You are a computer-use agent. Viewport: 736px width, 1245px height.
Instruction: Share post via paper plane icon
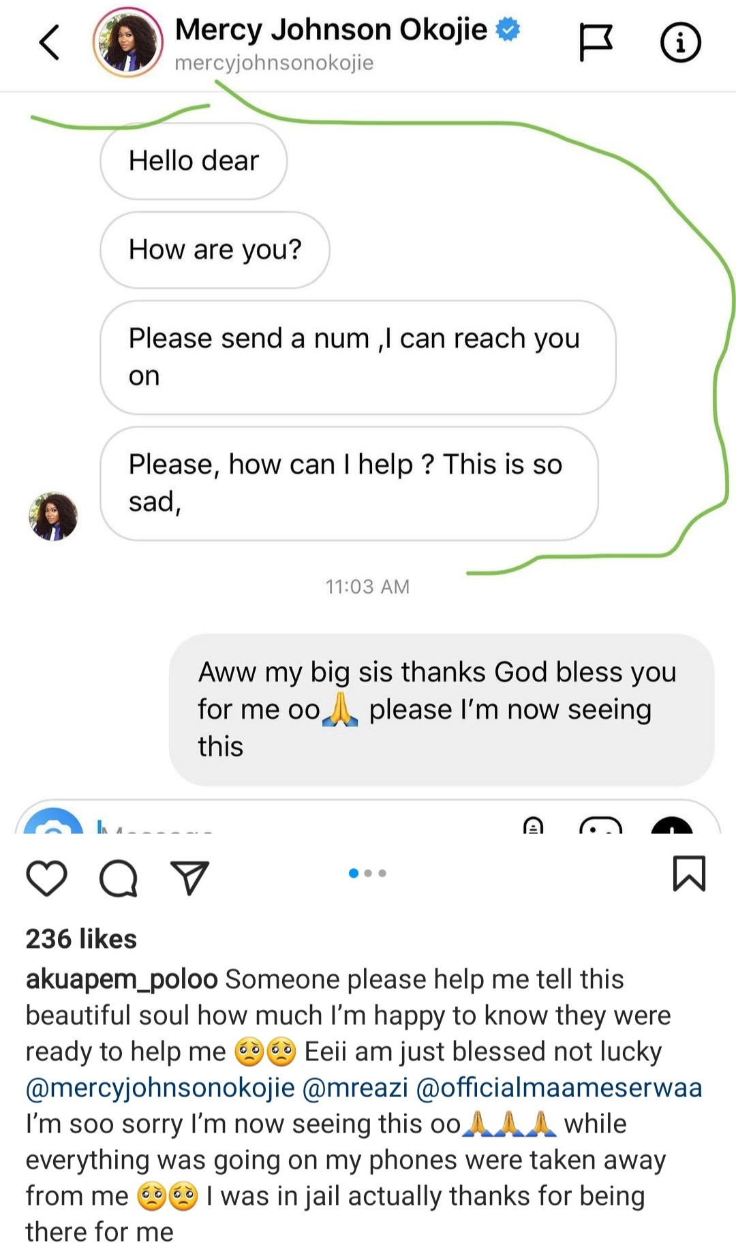[x=189, y=877]
